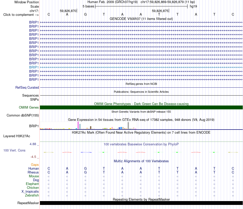Click the Dog species label
Screen dimensions: 243x209
pyautogui.click(x=36, y=180)
